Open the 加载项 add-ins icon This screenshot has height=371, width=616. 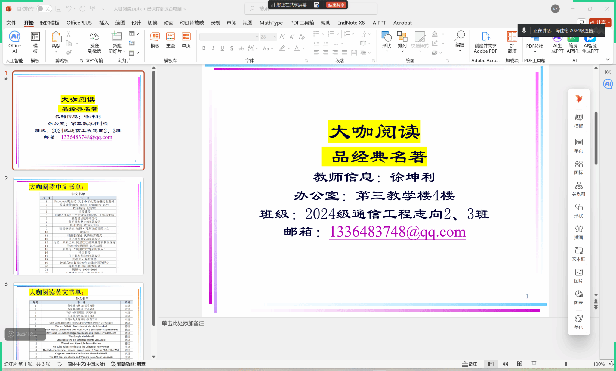pyautogui.click(x=512, y=42)
